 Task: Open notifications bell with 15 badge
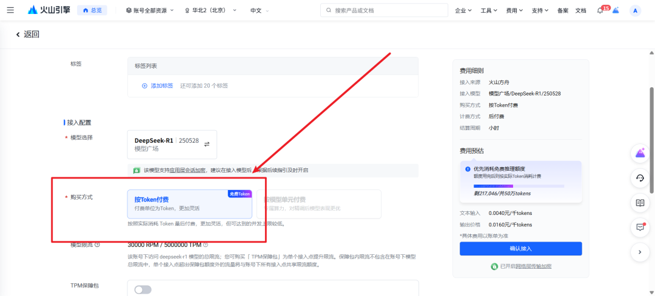tap(600, 10)
